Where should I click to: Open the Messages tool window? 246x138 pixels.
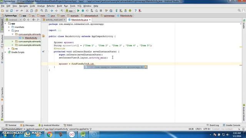27,125
